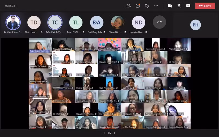Click the meeting timer 02:15:31

[x=10, y=6]
